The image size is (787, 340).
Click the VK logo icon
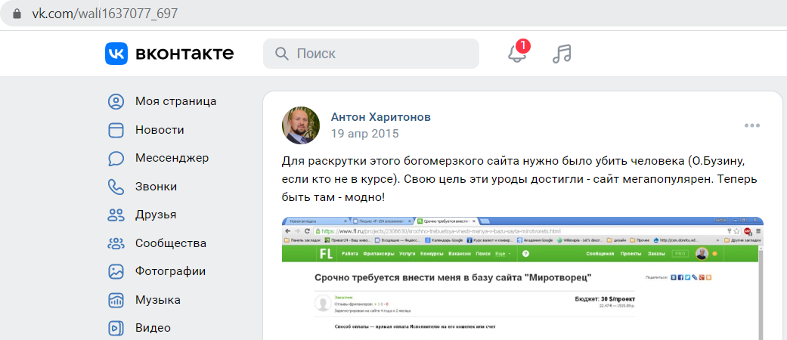click(x=116, y=53)
